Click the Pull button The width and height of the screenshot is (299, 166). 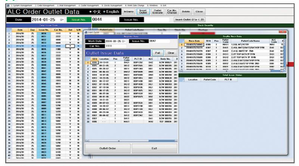158,53
